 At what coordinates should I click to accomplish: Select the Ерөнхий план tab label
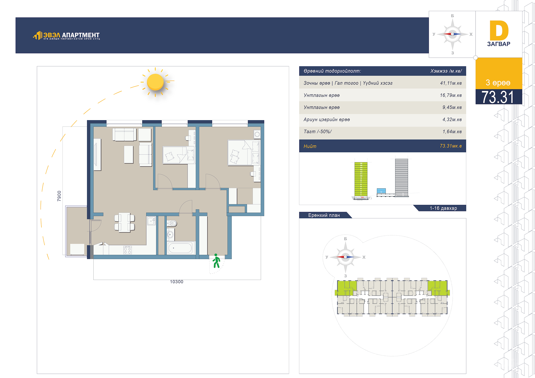pos(324,215)
